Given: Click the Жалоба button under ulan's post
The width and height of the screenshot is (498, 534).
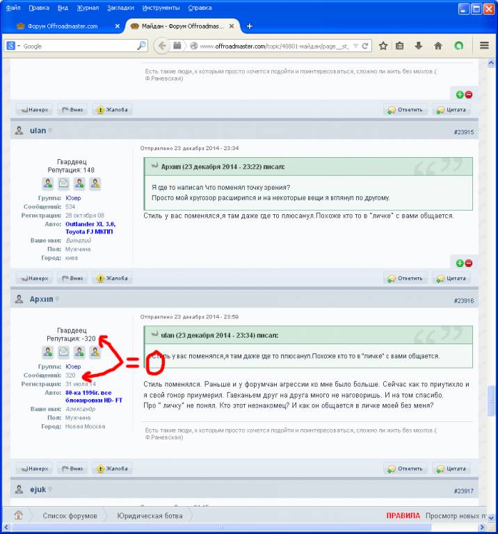Looking at the screenshot, I should tap(112, 278).
